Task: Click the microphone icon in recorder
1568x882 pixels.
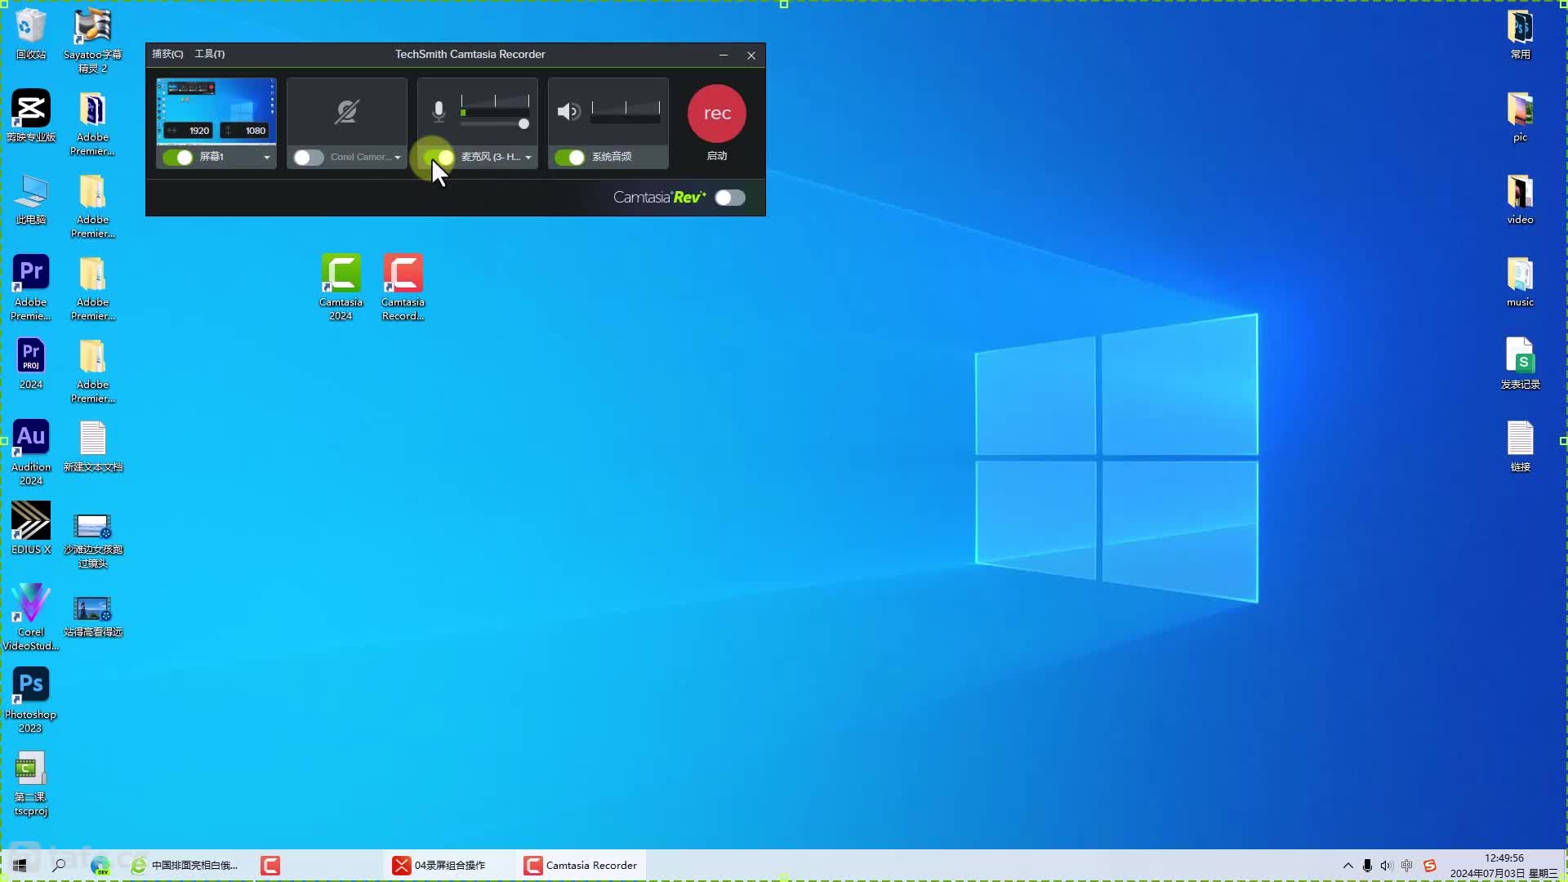Action: tap(439, 111)
